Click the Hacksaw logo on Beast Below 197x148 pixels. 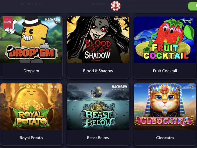[120, 87]
